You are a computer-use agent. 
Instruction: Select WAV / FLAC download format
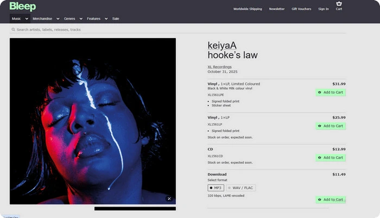pos(240,188)
